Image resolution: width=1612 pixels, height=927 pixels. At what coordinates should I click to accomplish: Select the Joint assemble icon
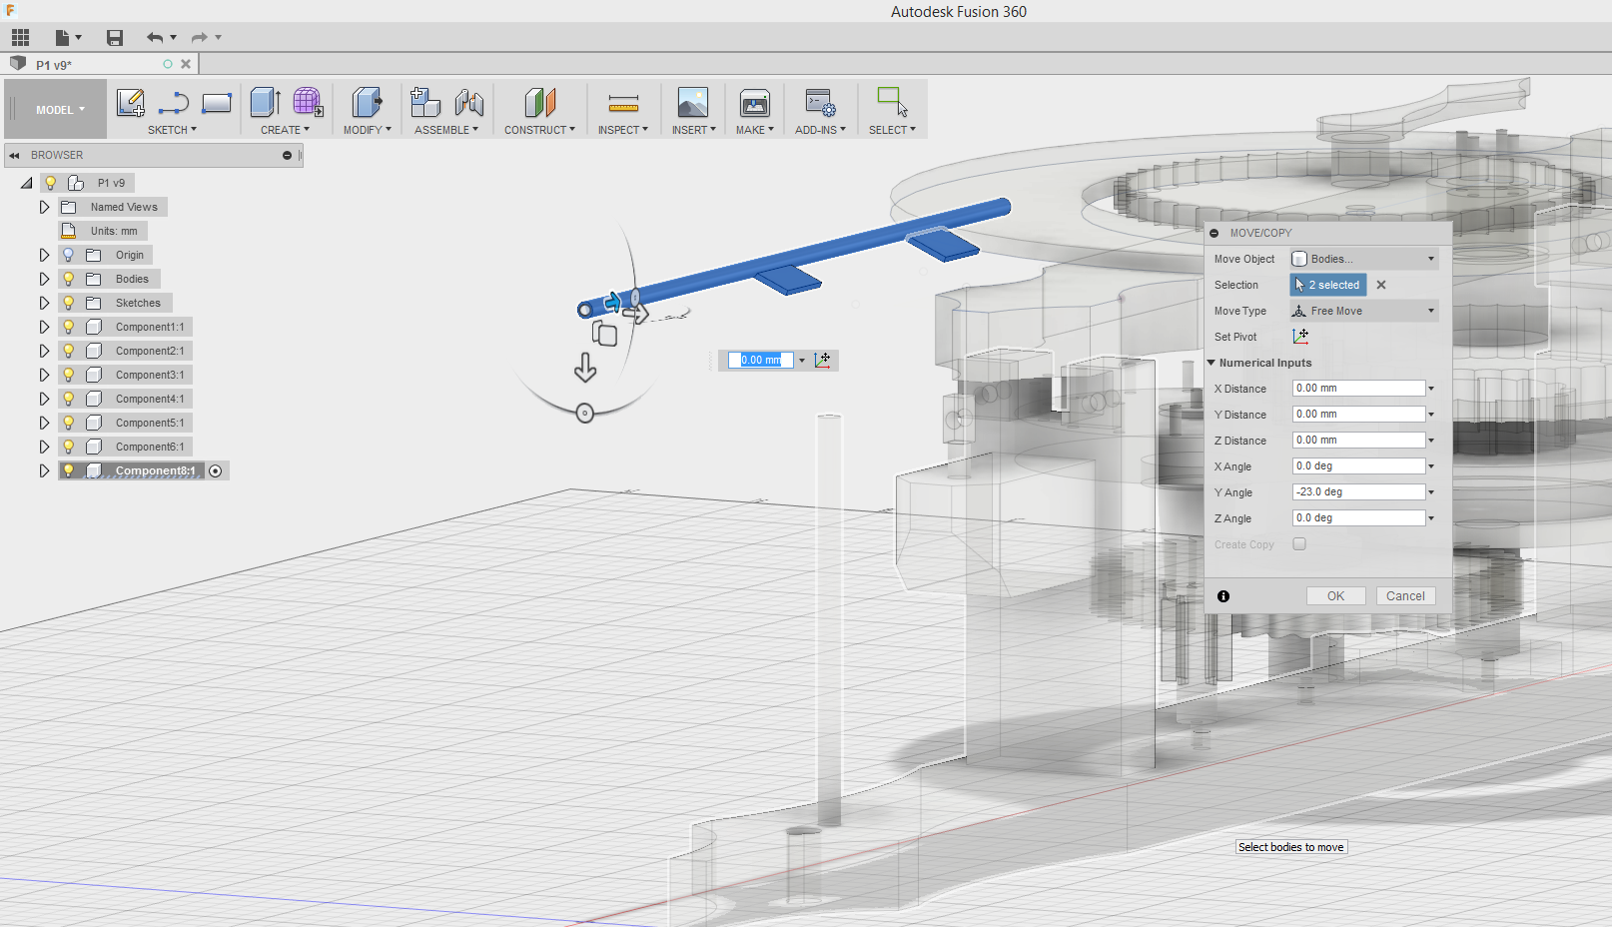pos(468,102)
